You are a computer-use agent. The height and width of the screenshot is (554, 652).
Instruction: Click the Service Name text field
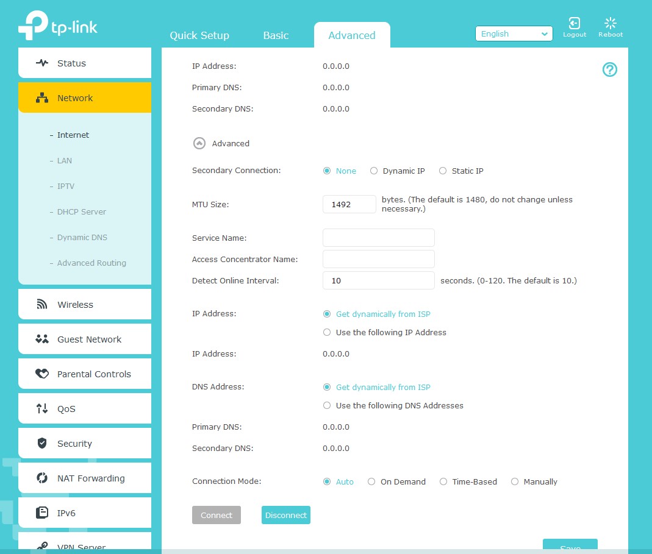[x=378, y=238]
